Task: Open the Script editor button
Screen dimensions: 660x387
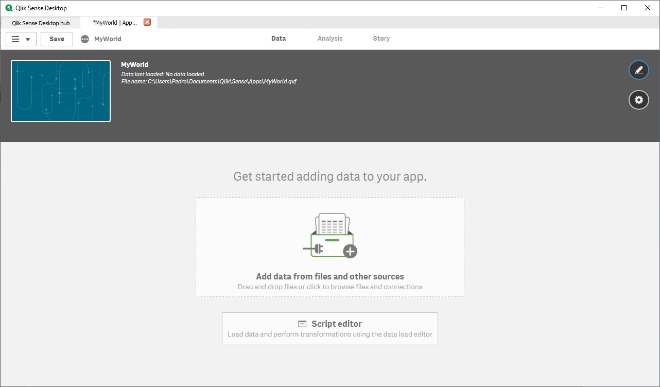Action: (x=330, y=328)
